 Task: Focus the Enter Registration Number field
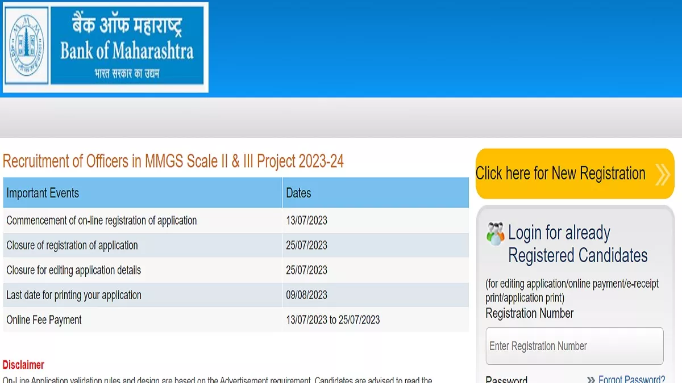[575, 346]
